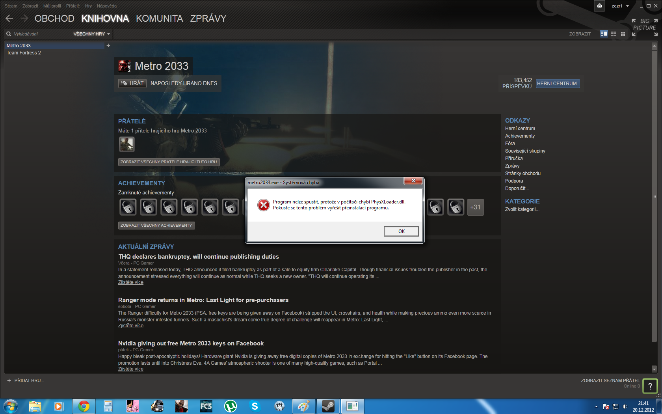This screenshot has height=414, width=662.
Task: Open ZOBRAZIT SEZNAM PŘÁTEL
Action: (610, 380)
